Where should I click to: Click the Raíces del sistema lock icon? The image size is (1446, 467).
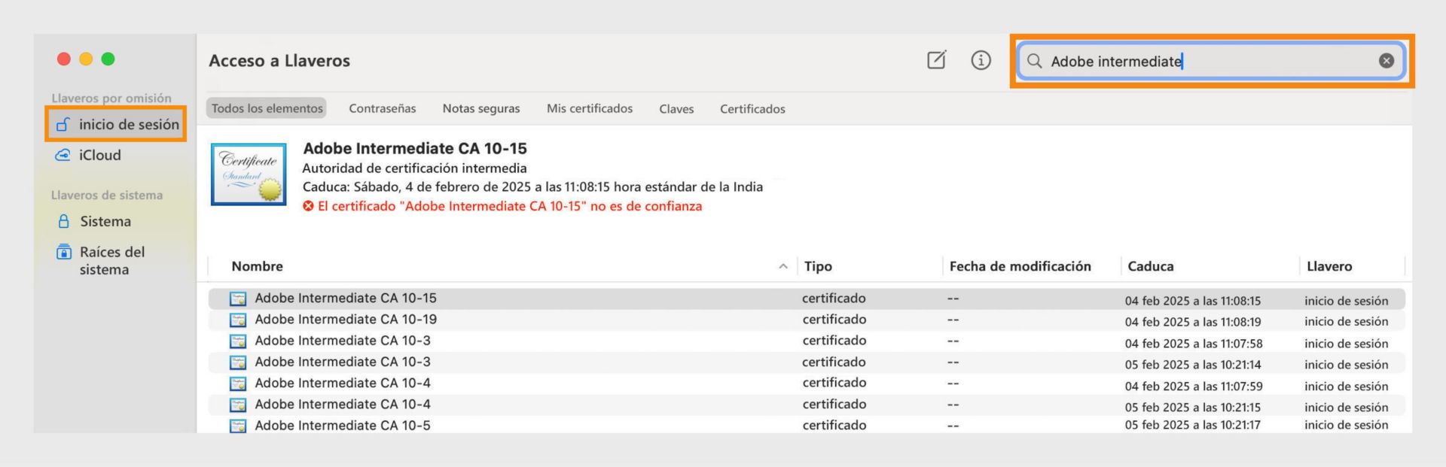pos(64,252)
